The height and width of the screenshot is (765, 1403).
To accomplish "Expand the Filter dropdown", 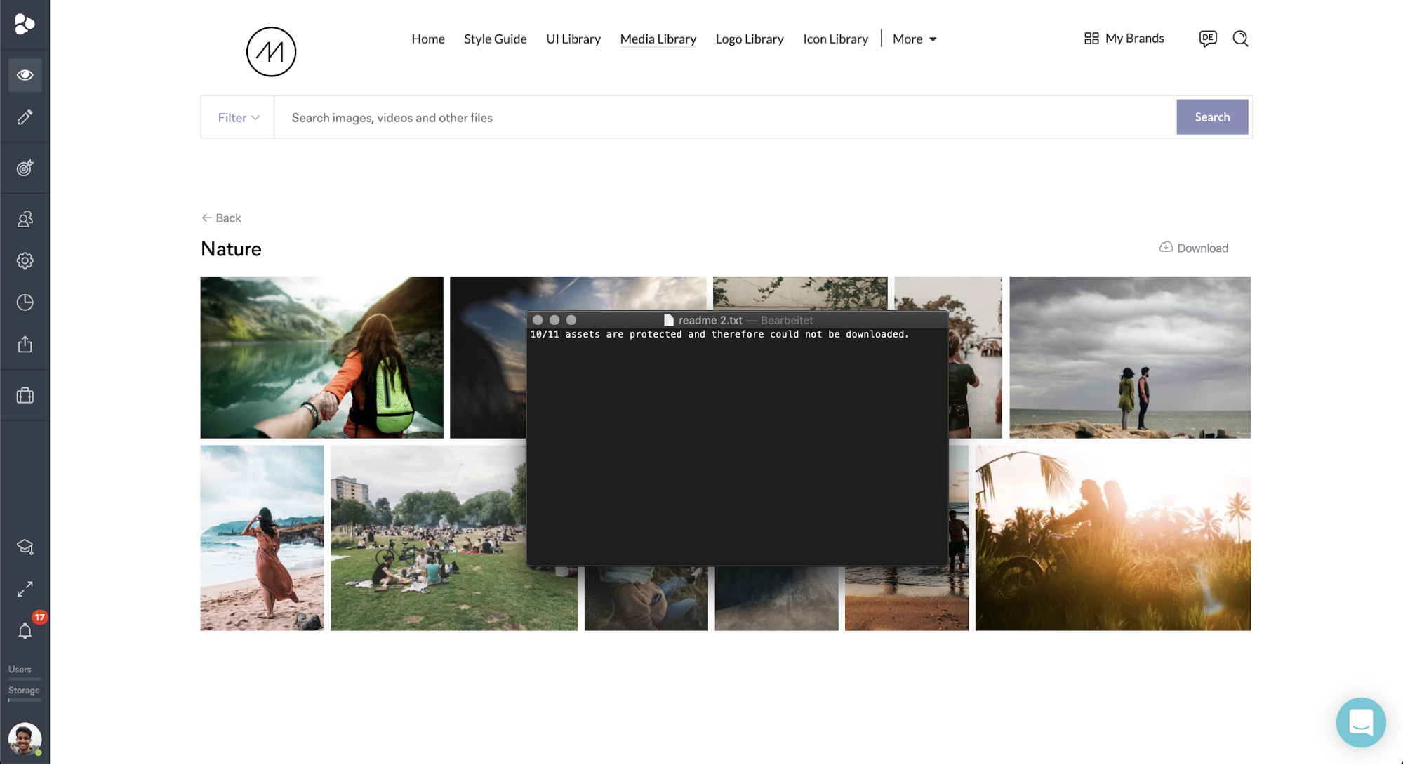I will (x=238, y=118).
